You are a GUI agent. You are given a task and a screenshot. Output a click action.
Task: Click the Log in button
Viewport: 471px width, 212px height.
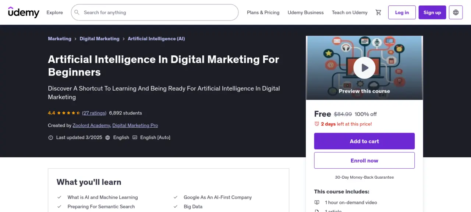402,12
